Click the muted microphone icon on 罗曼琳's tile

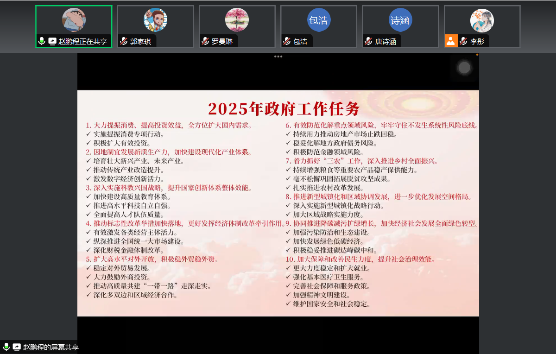coord(204,41)
